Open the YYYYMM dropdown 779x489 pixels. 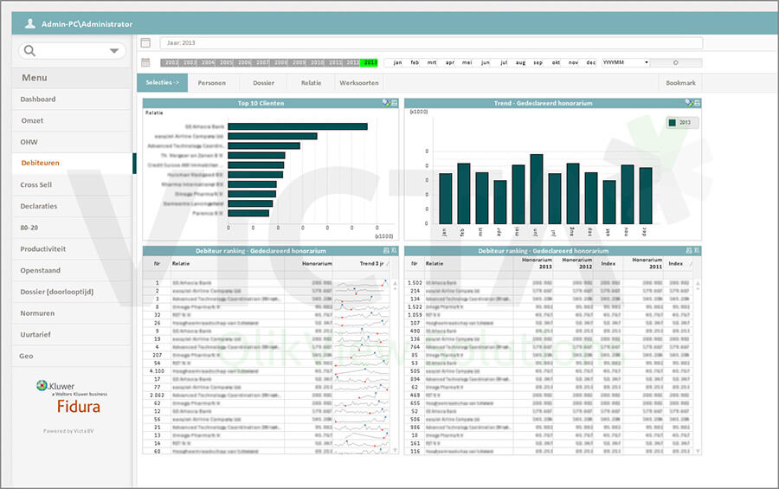[626, 62]
